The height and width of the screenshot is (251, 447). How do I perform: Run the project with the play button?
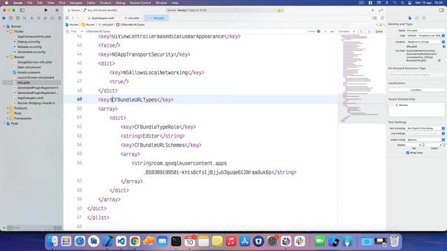(46, 10)
